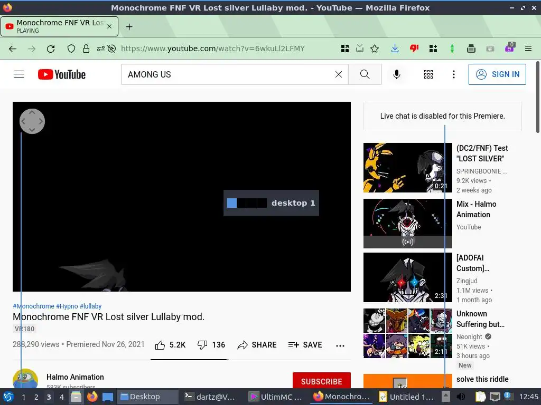
Task: Select the Monochrome FNF VR browser tab
Action: coord(59,26)
